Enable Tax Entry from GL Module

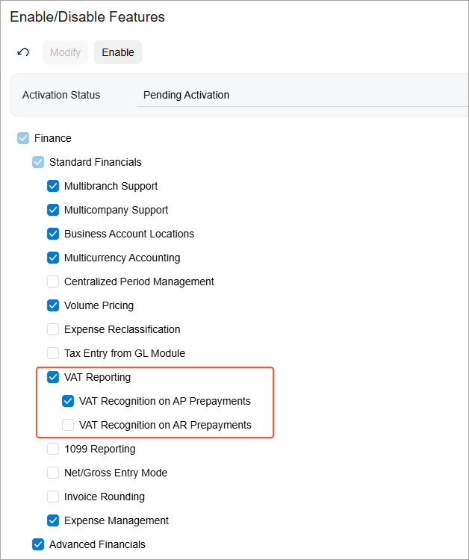(x=53, y=353)
